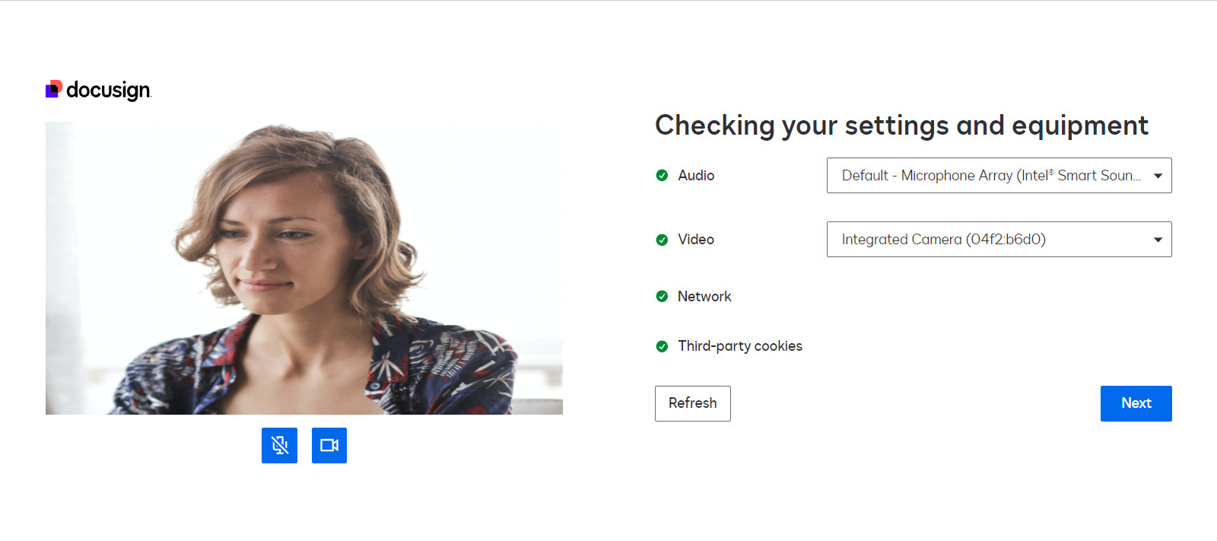The height and width of the screenshot is (541, 1217).
Task: Click the green checkmark beside Video
Action: tap(662, 240)
